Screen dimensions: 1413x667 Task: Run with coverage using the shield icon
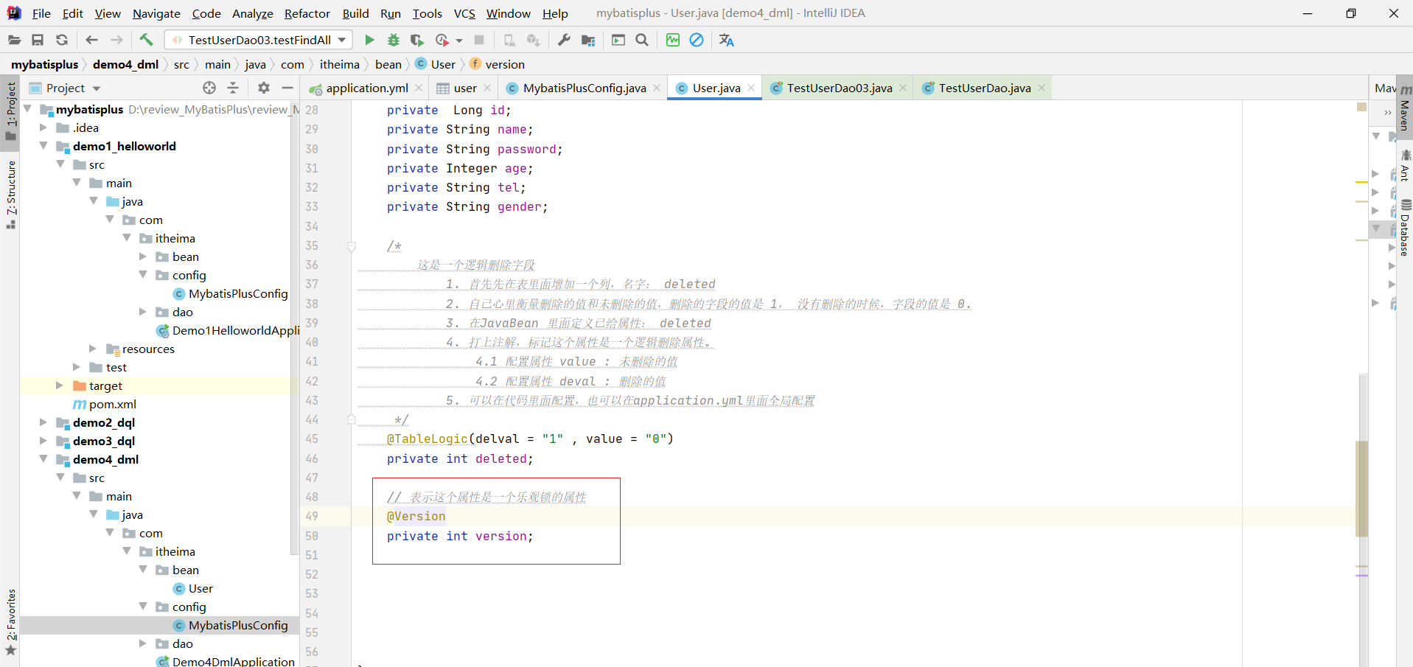417,40
